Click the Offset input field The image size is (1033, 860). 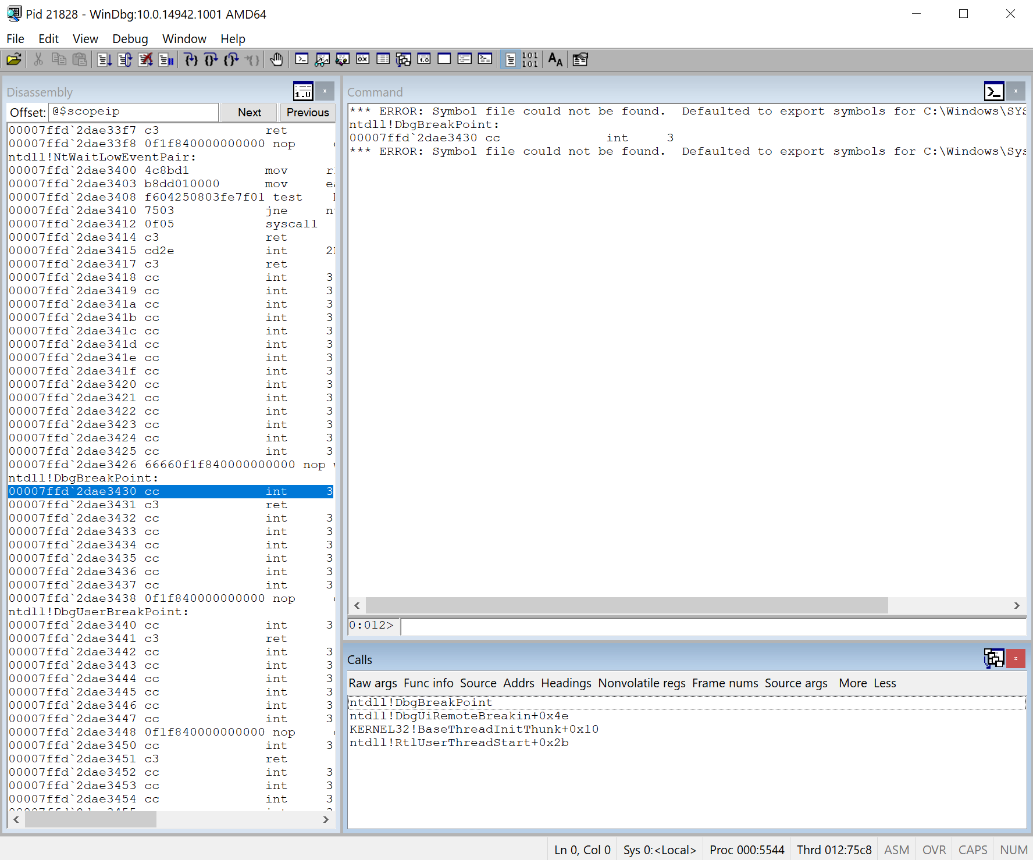point(134,112)
